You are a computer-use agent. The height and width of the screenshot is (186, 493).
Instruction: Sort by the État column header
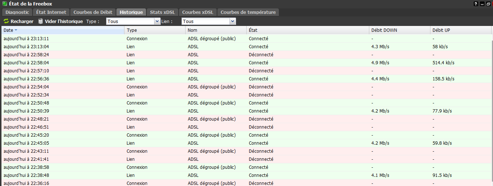(253, 30)
